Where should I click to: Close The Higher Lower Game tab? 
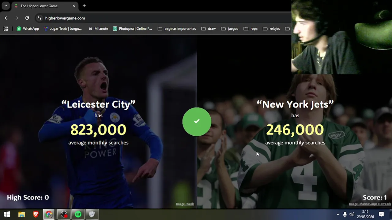(x=74, y=6)
